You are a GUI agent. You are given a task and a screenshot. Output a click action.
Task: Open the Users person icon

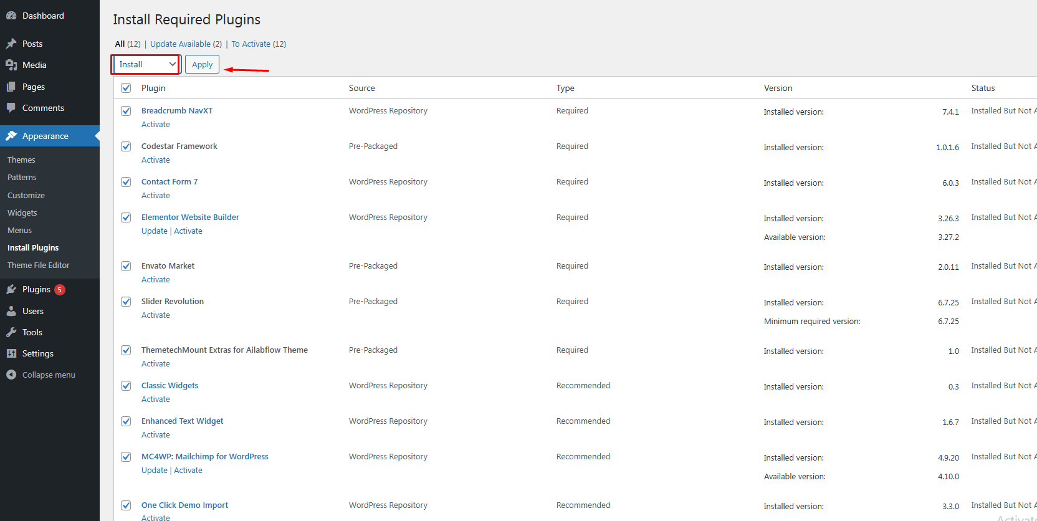point(11,311)
